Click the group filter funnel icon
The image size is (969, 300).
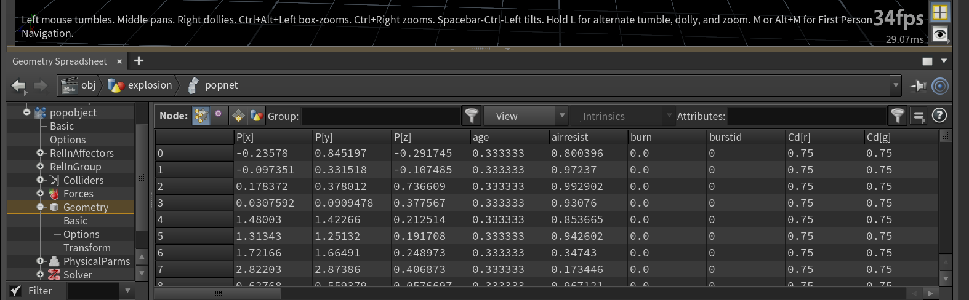click(x=471, y=116)
